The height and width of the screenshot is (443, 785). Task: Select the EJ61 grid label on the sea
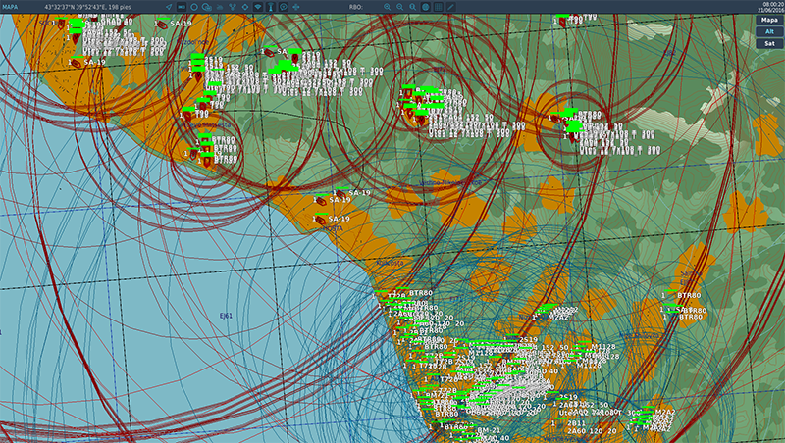coord(226,317)
